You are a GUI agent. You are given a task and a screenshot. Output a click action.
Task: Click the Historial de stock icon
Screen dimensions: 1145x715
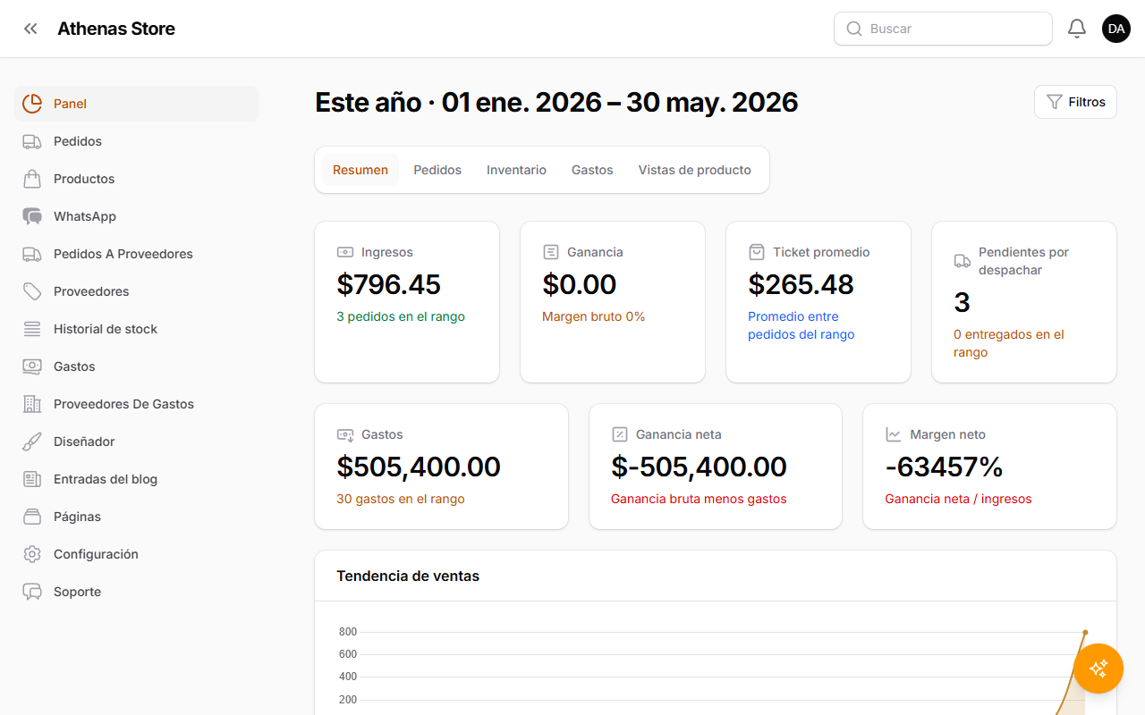[x=32, y=329]
